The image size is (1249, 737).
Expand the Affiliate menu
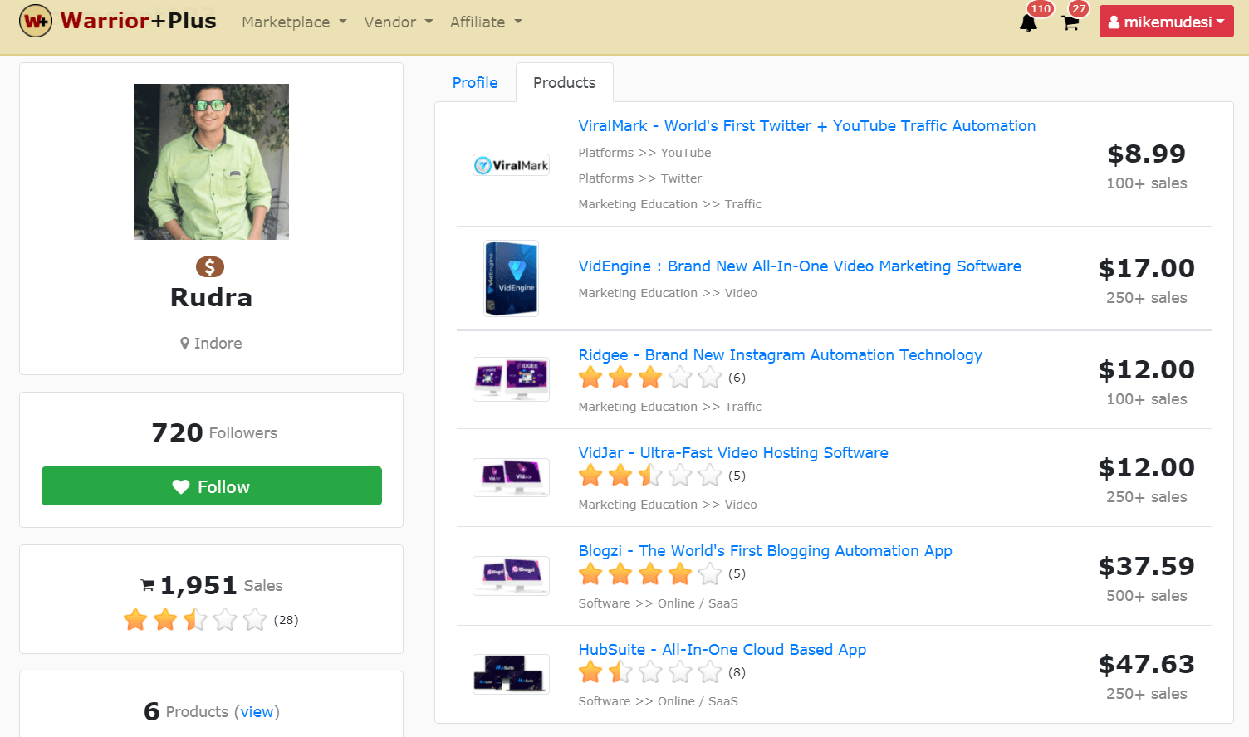tap(486, 22)
